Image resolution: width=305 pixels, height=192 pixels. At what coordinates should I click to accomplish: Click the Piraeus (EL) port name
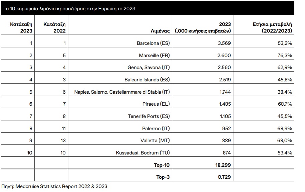[x=156, y=104]
